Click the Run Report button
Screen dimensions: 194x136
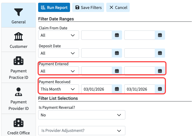click(x=54, y=8)
